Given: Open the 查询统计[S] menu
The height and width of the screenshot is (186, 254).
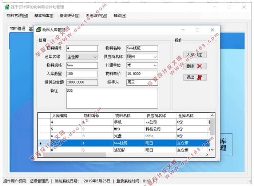Looking at the screenshot, I should tap(70, 16).
